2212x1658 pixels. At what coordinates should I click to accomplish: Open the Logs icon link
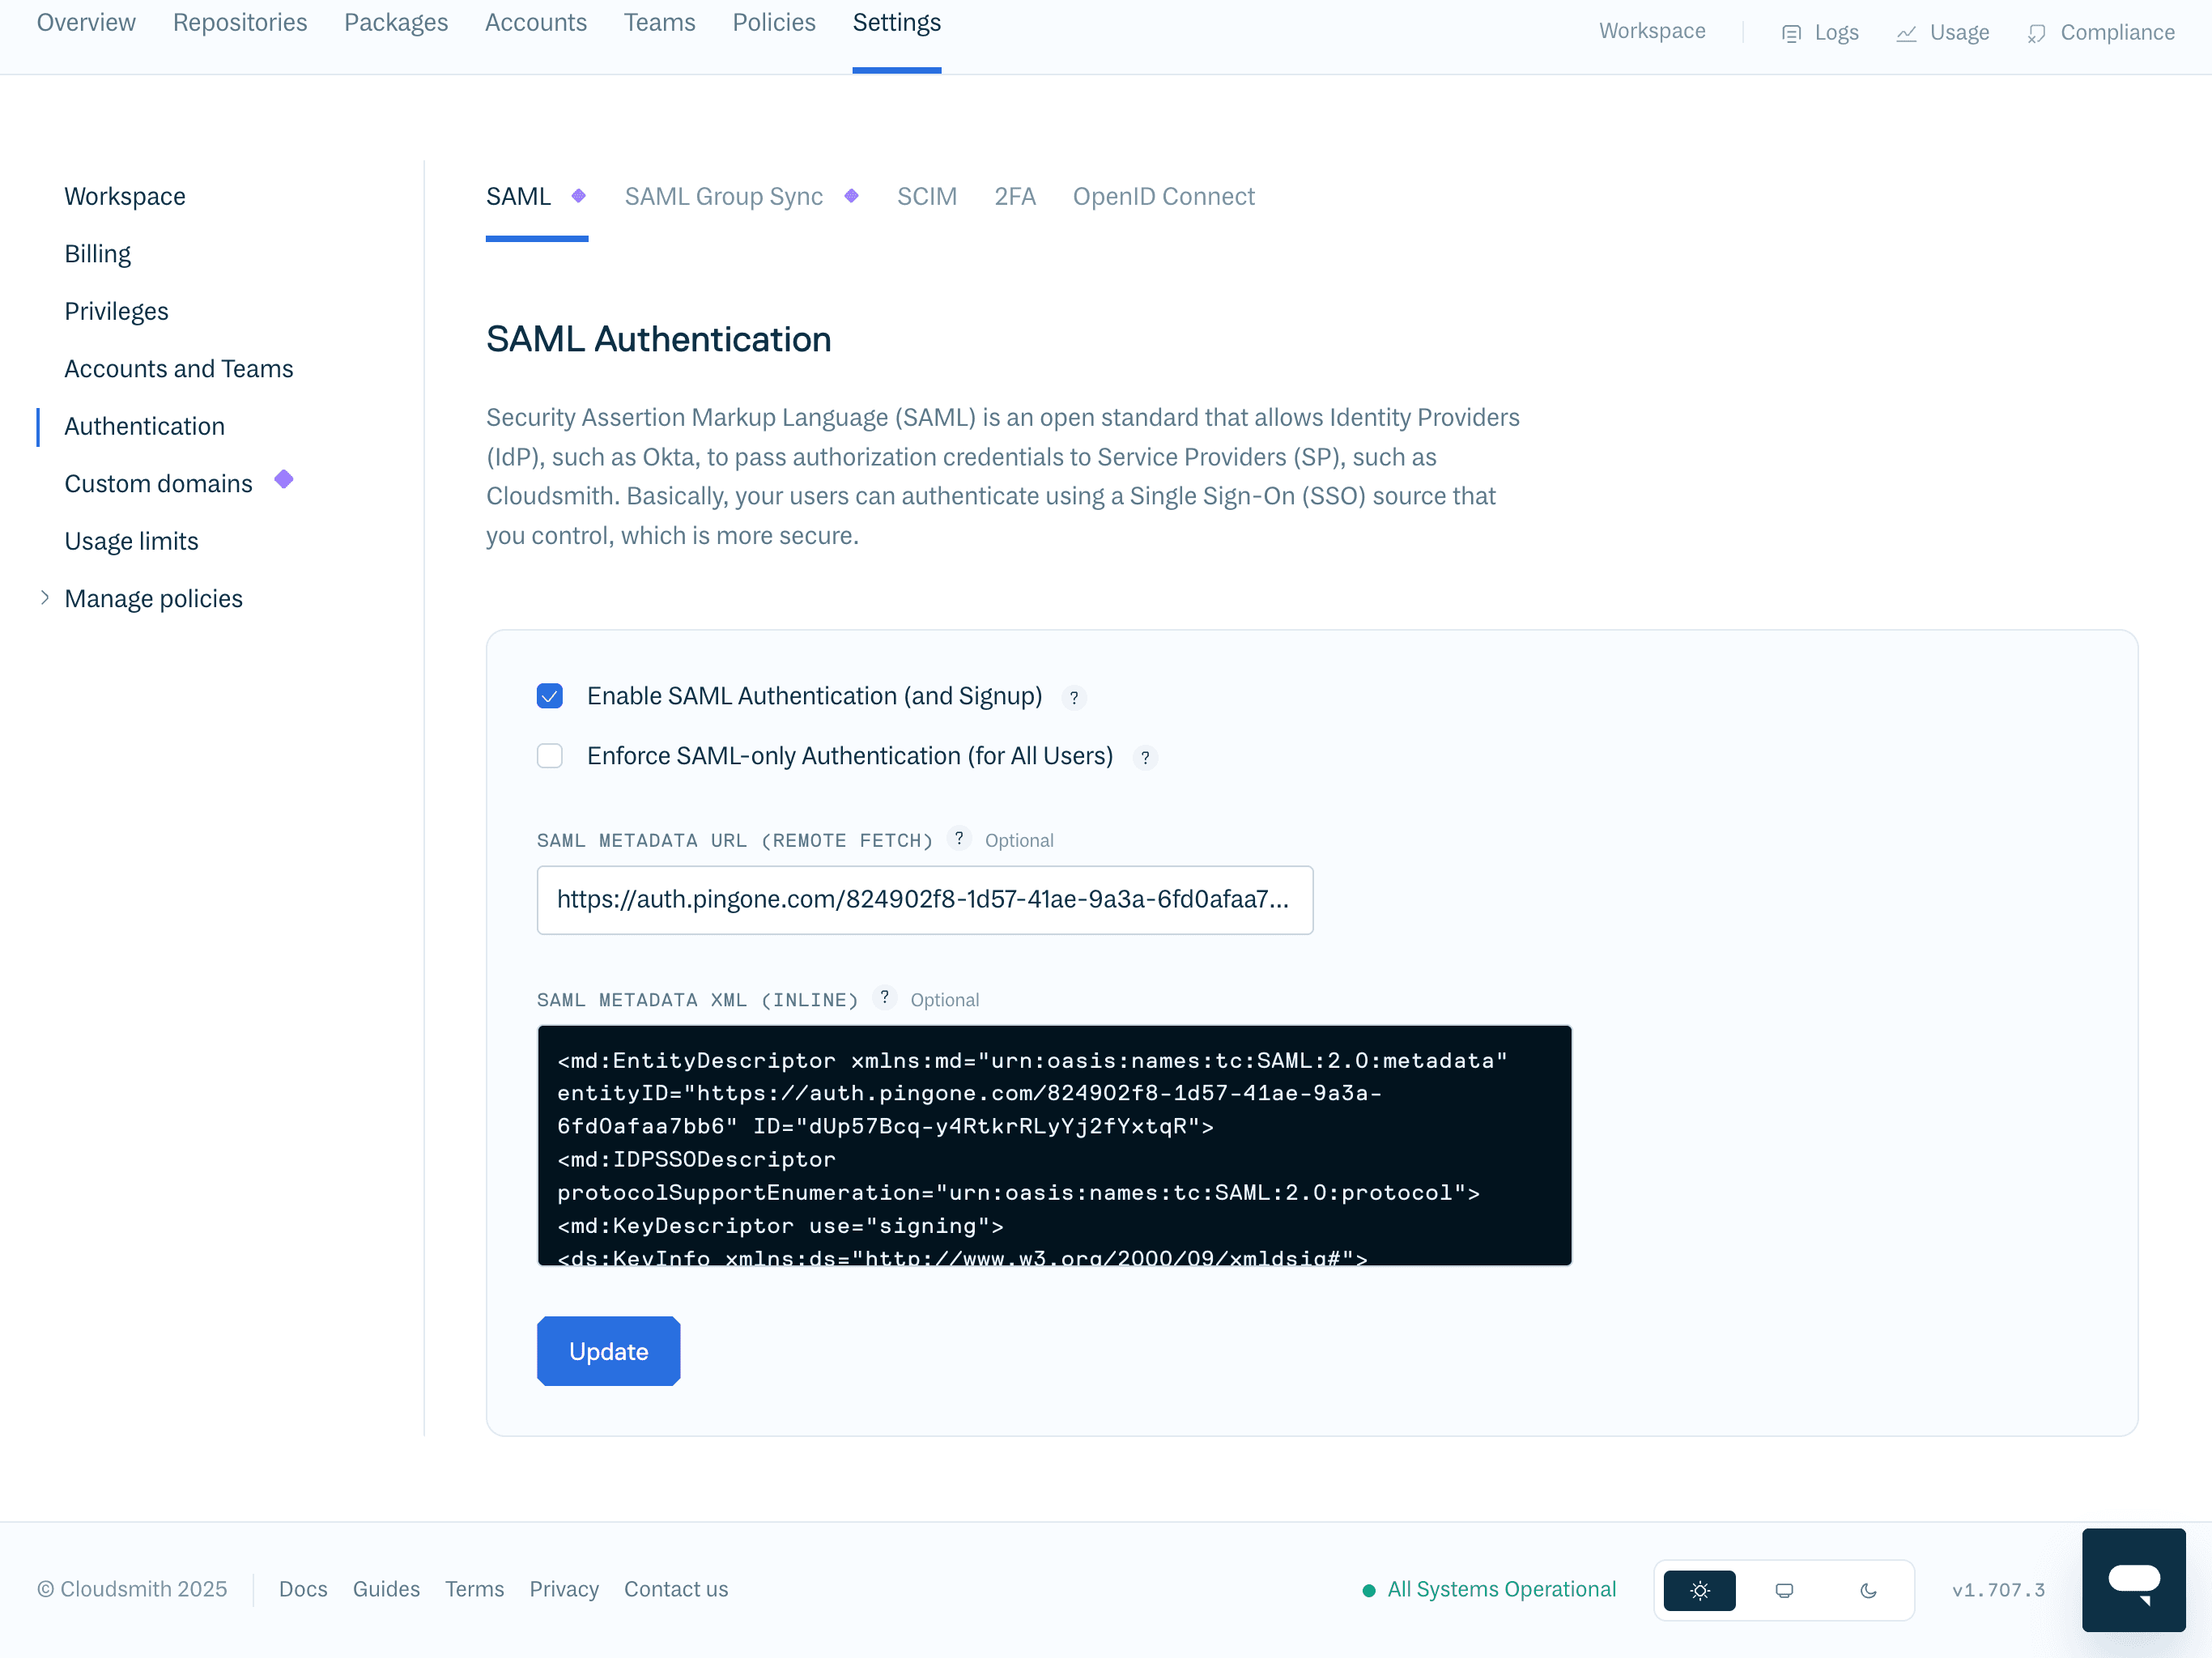tap(1791, 33)
